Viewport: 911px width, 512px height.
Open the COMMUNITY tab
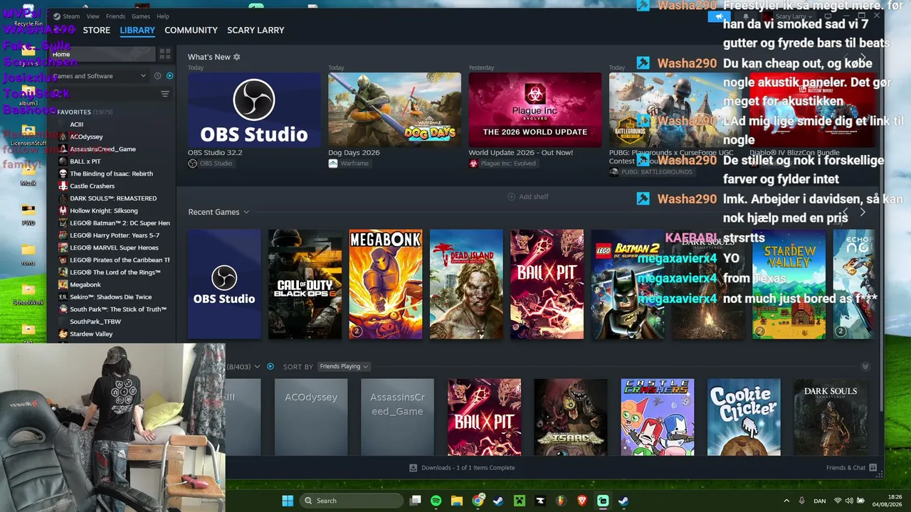[191, 31]
